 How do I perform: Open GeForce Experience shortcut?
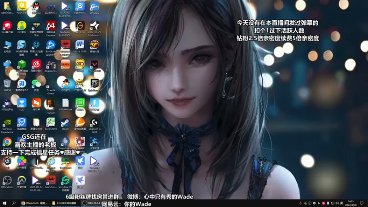point(7,126)
